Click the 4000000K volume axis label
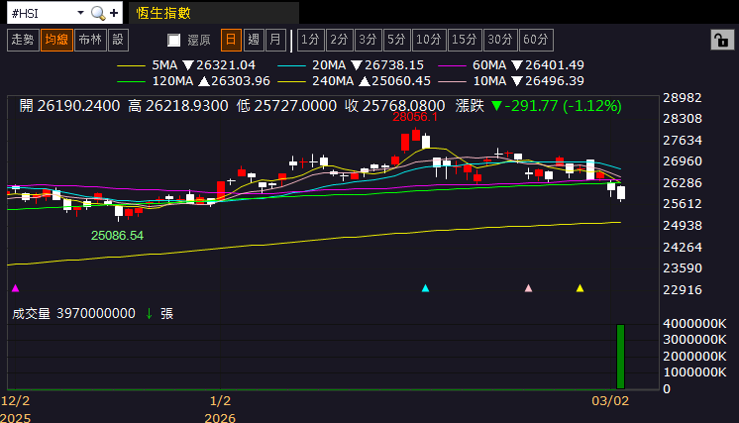The image size is (739, 423). point(694,324)
